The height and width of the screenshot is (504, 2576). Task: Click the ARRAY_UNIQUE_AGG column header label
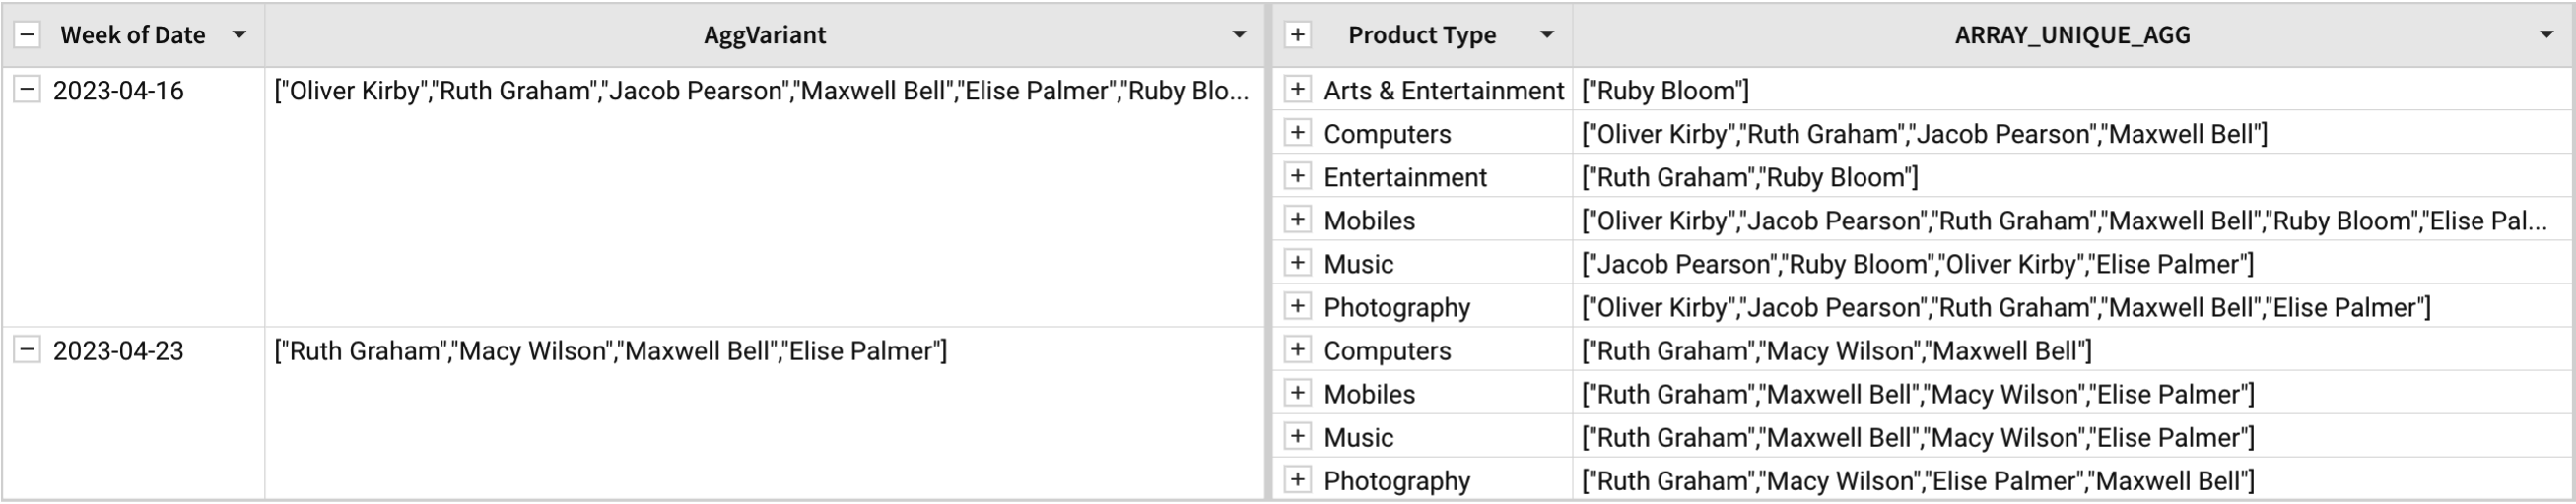pos(2072,34)
